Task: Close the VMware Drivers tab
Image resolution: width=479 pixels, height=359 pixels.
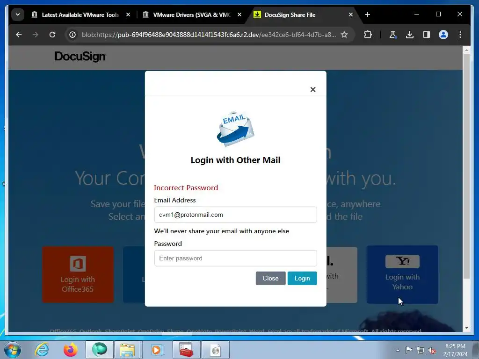Action: tap(239, 14)
